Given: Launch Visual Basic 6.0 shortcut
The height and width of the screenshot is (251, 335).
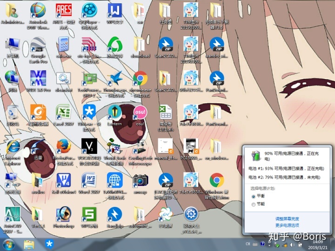Looking at the screenshot, I should [x=115, y=146].
